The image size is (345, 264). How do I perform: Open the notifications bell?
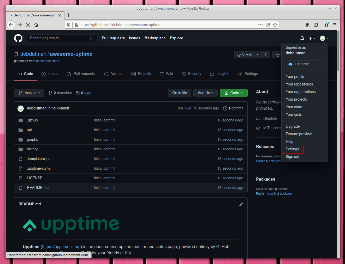pyautogui.click(x=302, y=38)
